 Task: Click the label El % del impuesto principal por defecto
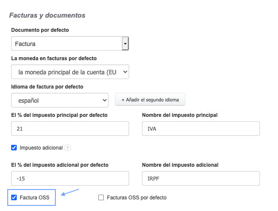[x=59, y=115]
